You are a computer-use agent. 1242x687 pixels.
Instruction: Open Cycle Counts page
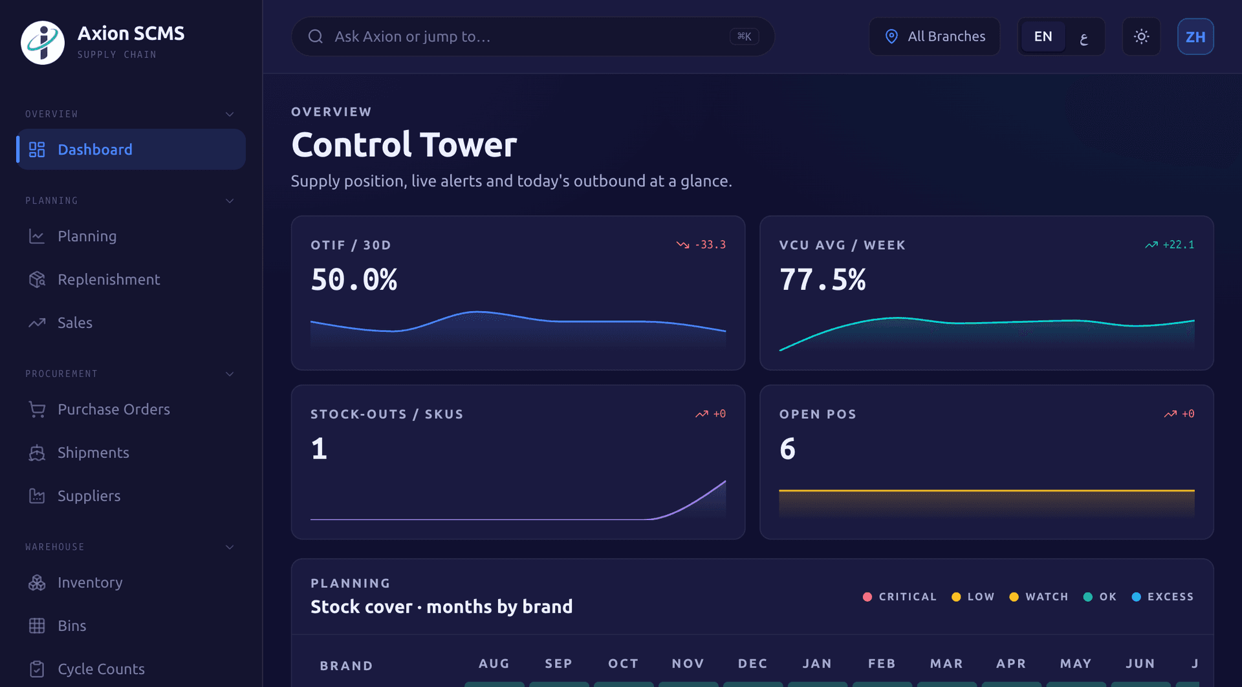131,670
